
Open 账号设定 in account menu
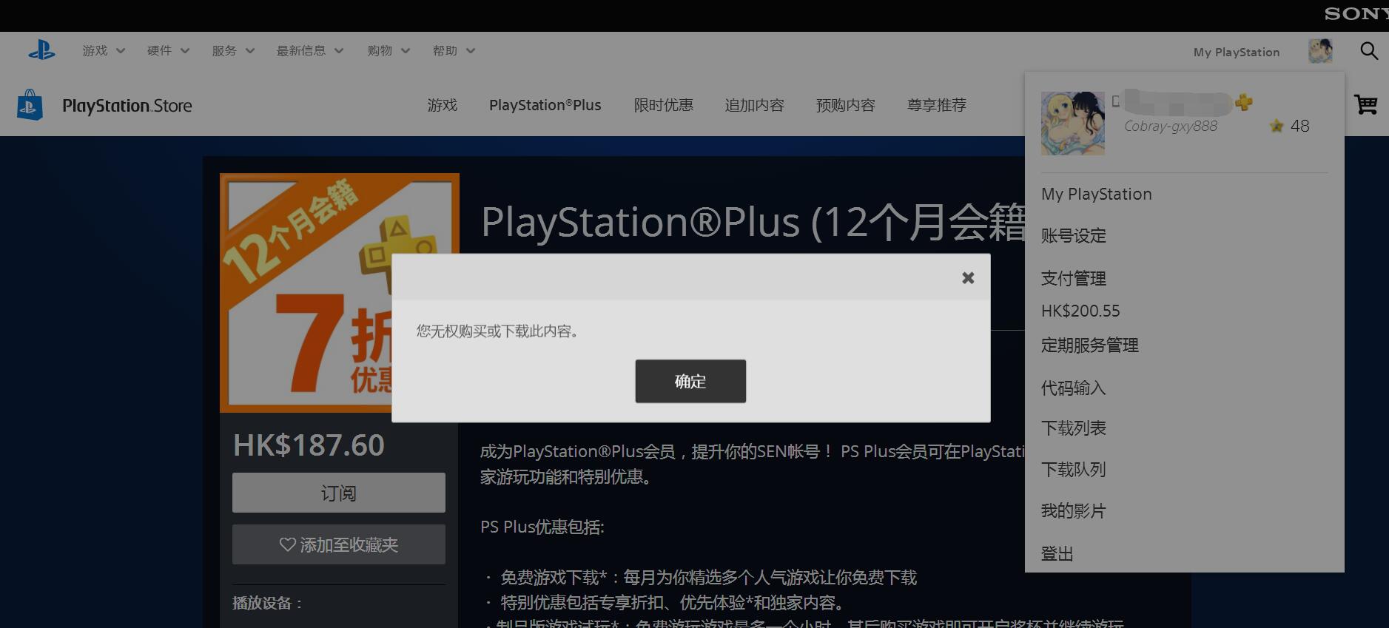tap(1073, 236)
